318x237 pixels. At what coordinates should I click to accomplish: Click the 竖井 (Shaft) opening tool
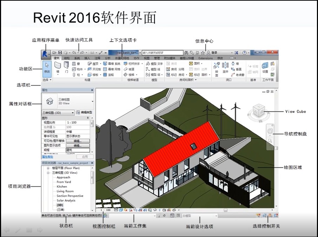225,67
